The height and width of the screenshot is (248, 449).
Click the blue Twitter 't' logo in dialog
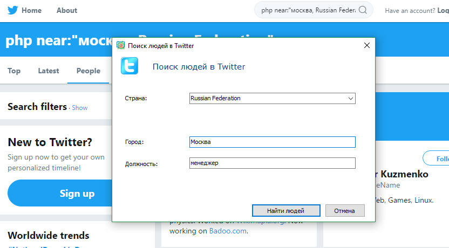coord(130,66)
